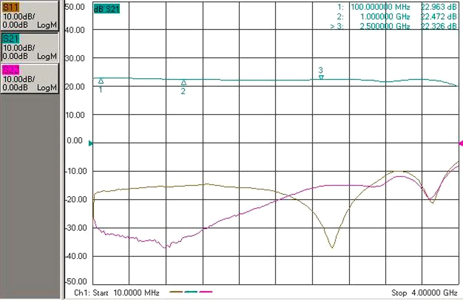The height and width of the screenshot is (300, 463).
Task: Click the magenta reference arrow on right edge
Action: pyautogui.click(x=461, y=144)
